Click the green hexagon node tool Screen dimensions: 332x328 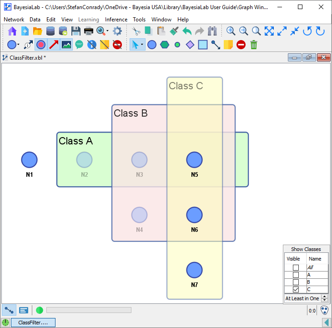pos(165,45)
